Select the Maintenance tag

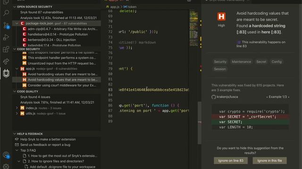point(241,61)
